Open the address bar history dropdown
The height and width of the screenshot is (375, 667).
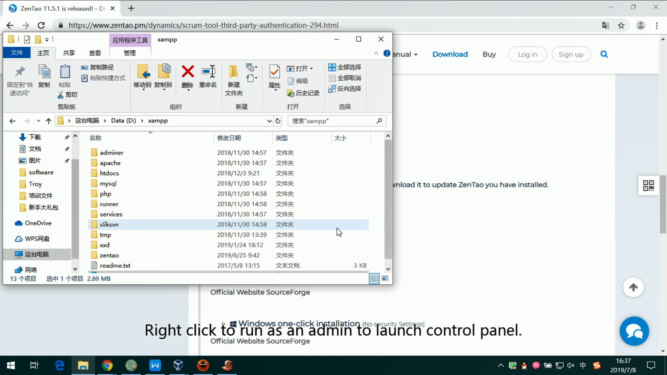[269, 121]
